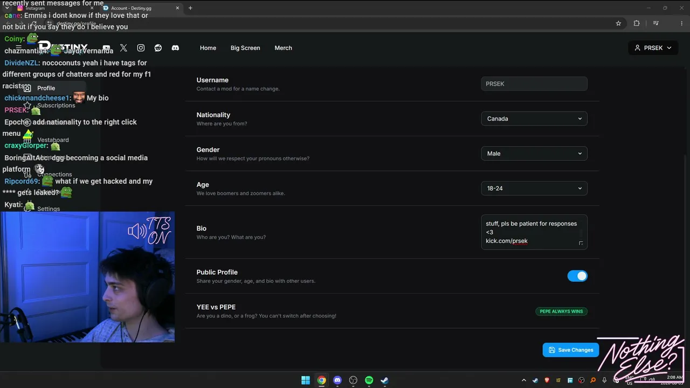Open the Nationality dropdown showing Canada
Image resolution: width=690 pixels, height=388 pixels.
tap(534, 119)
